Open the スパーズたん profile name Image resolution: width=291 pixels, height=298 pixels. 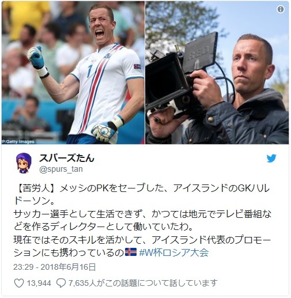tap(67, 158)
